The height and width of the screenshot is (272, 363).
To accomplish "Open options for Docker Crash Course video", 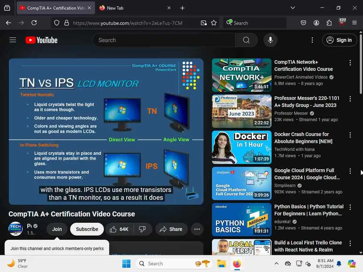I will [350, 135].
